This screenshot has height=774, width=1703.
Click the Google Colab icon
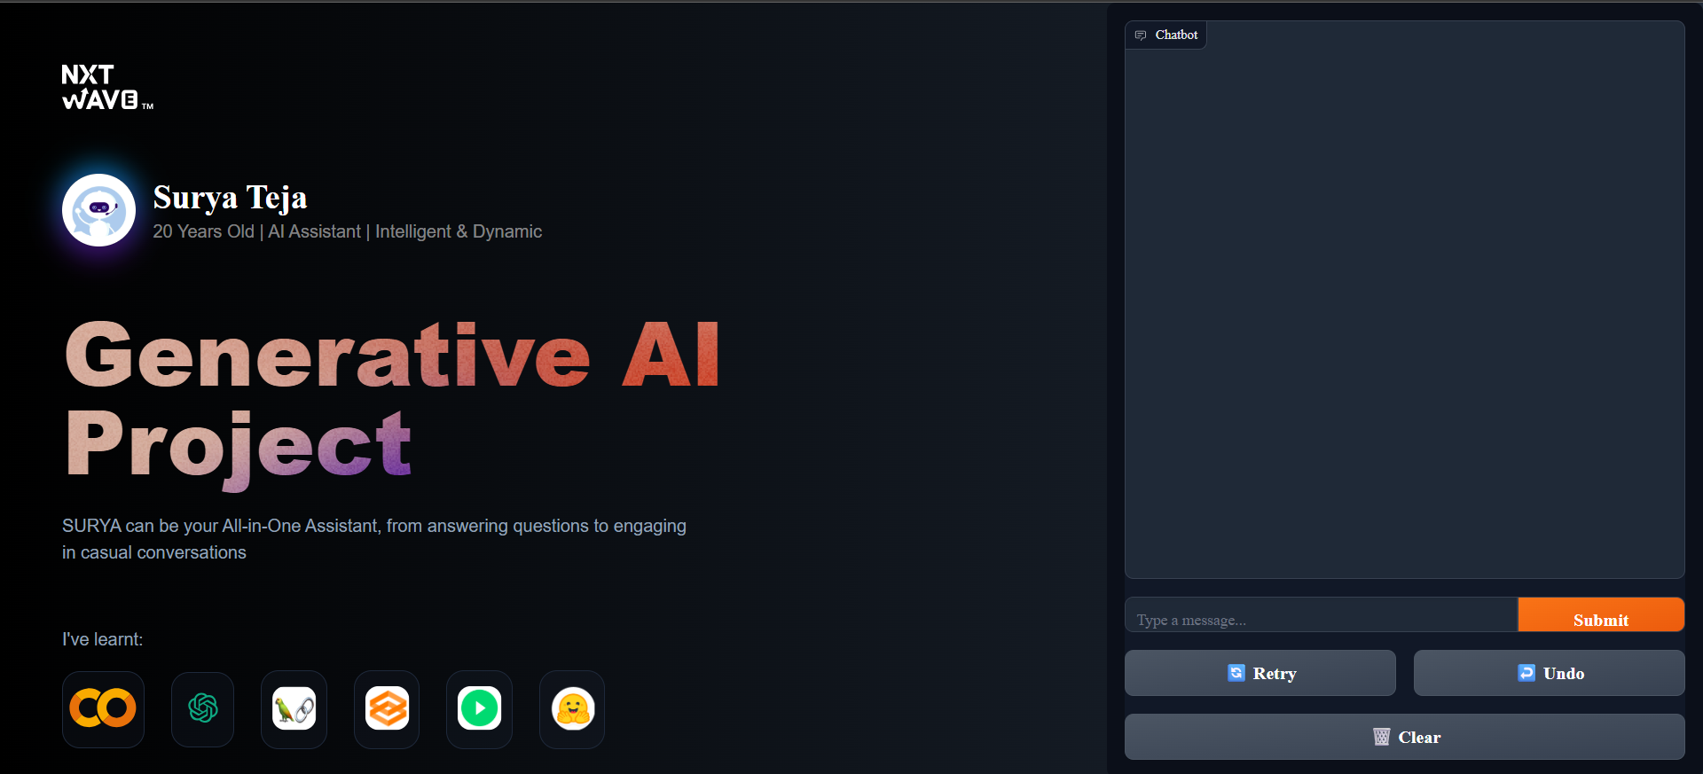(103, 708)
